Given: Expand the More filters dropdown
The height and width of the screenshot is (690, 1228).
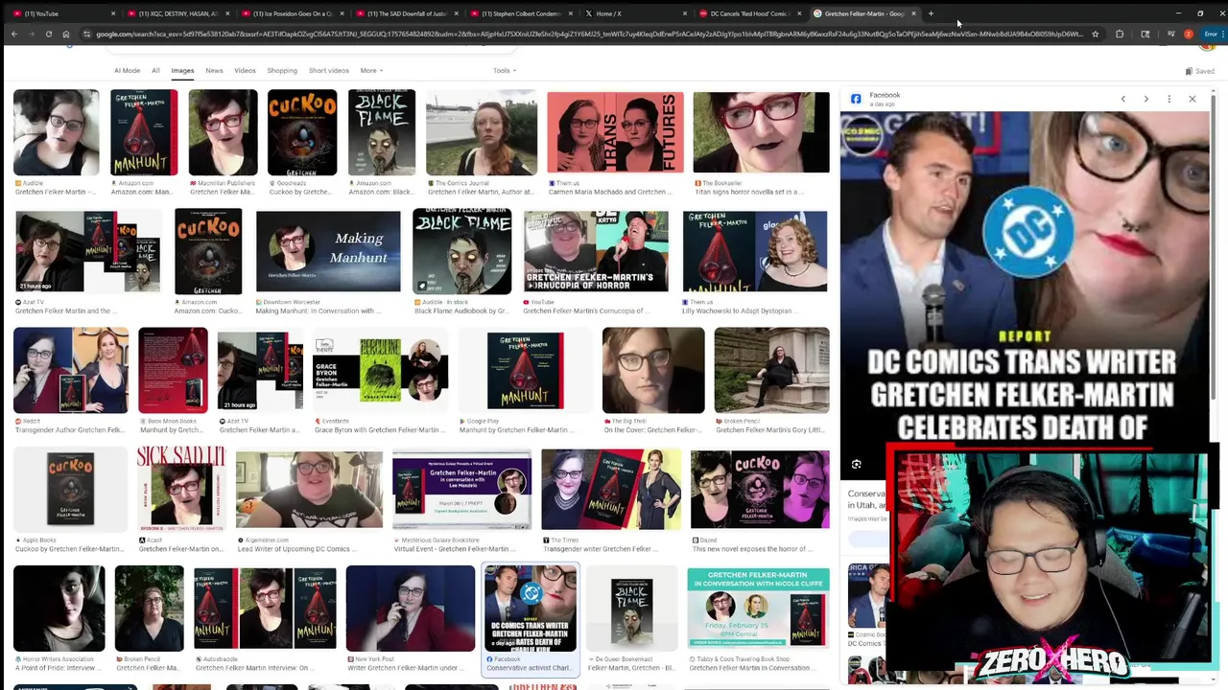Looking at the screenshot, I should (x=371, y=71).
